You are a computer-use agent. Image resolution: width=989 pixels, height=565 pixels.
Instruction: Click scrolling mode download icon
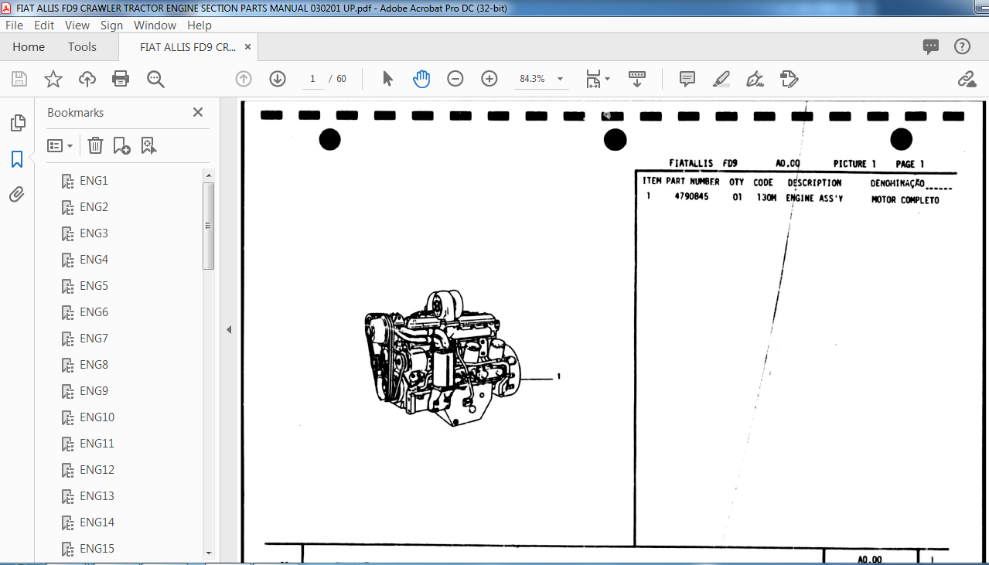(x=636, y=79)
